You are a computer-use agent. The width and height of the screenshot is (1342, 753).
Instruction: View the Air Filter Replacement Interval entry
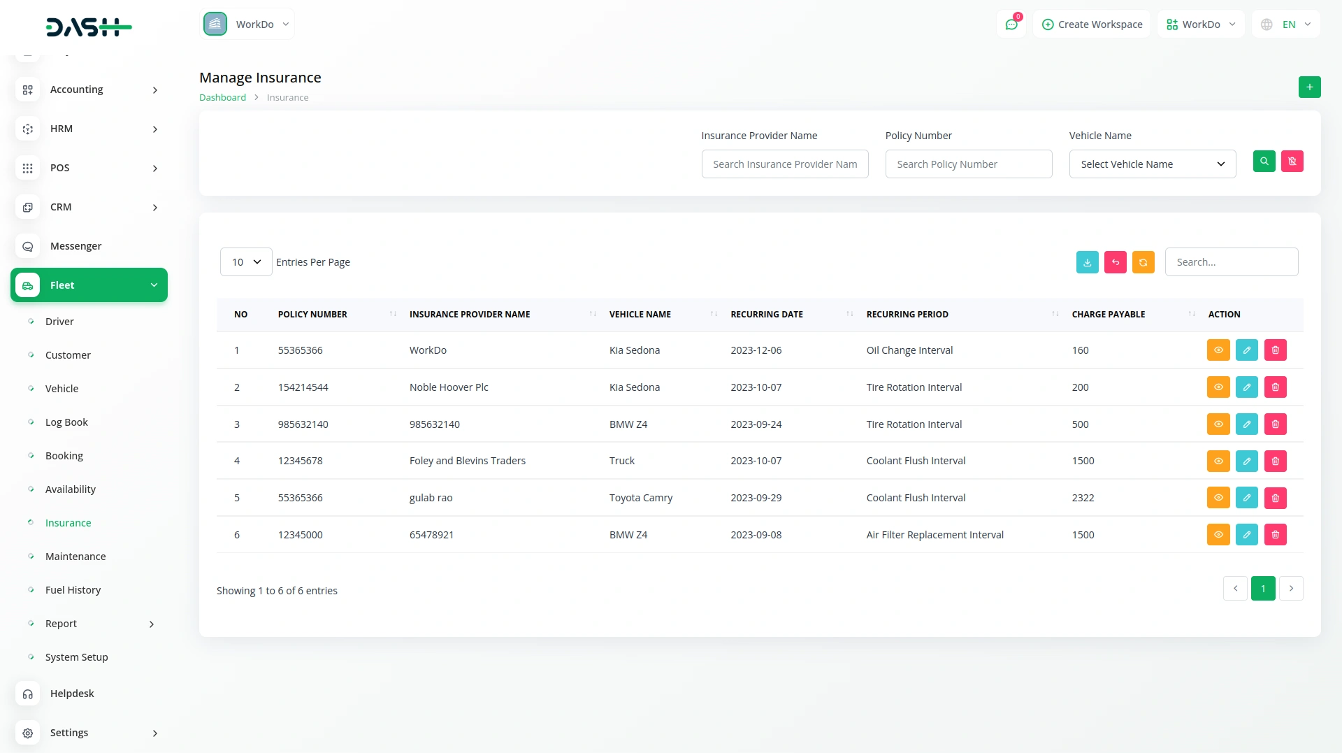tap(1218, 535)
